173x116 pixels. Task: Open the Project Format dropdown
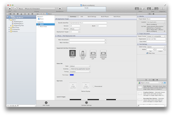click(156, 36)
